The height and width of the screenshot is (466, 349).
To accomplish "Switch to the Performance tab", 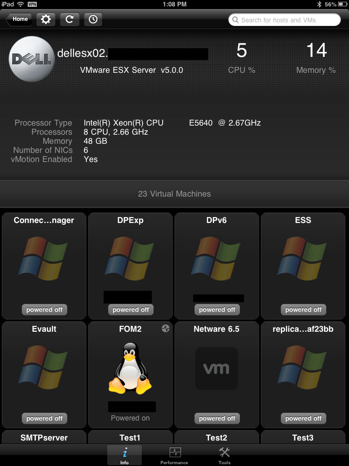I will (x=174, y=456).
